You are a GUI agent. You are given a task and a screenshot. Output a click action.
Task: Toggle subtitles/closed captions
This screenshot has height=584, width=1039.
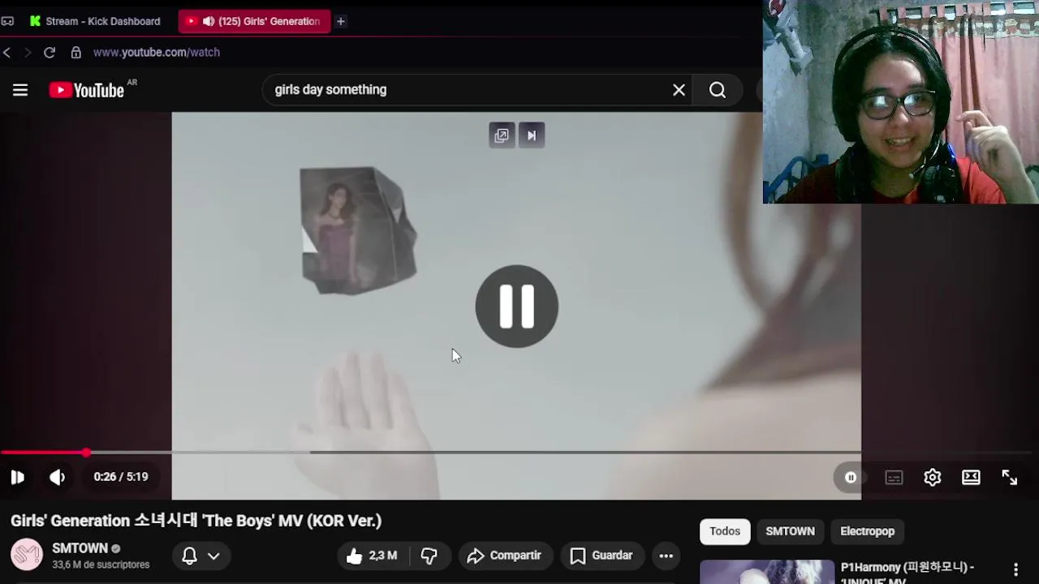click(x=894, y=478)
